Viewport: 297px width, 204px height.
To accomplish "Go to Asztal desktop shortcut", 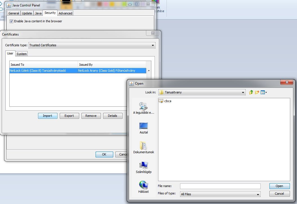I will point(144,128).
